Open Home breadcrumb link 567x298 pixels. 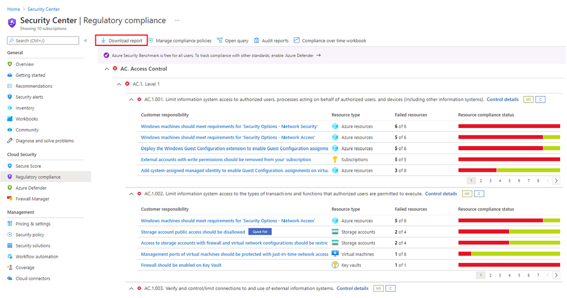(14, 9)
